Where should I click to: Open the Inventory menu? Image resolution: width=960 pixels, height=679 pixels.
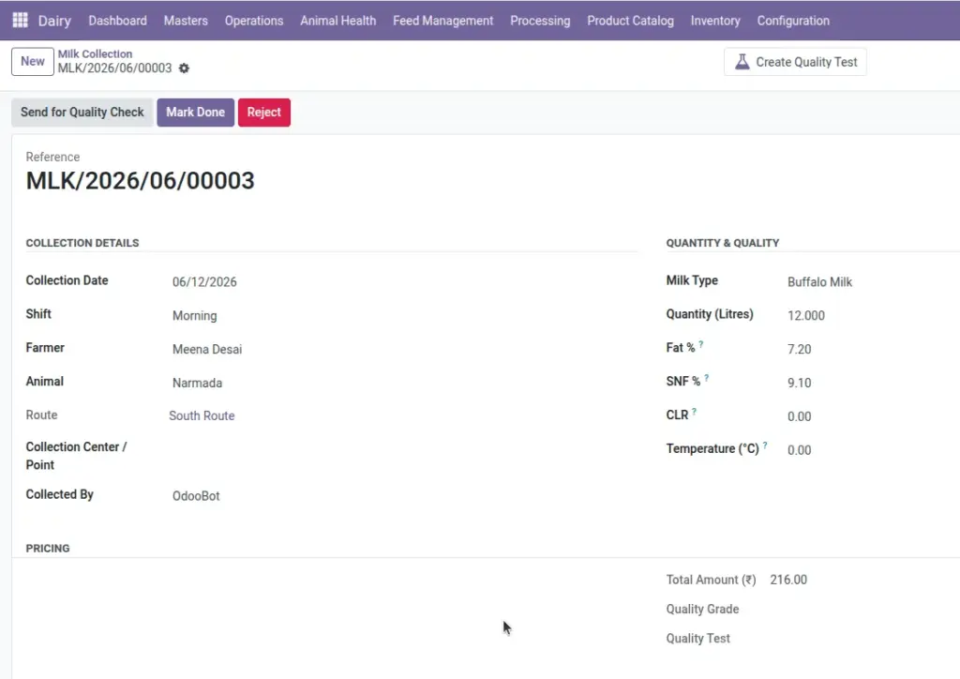coord(715,21)
